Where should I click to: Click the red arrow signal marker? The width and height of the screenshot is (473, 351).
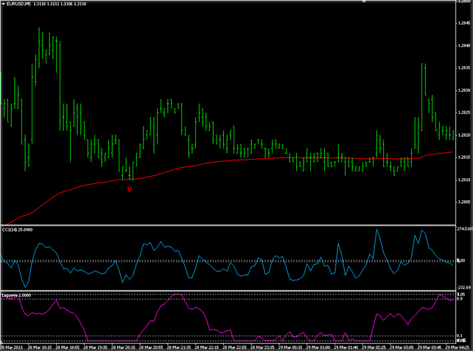pos(130,189)
